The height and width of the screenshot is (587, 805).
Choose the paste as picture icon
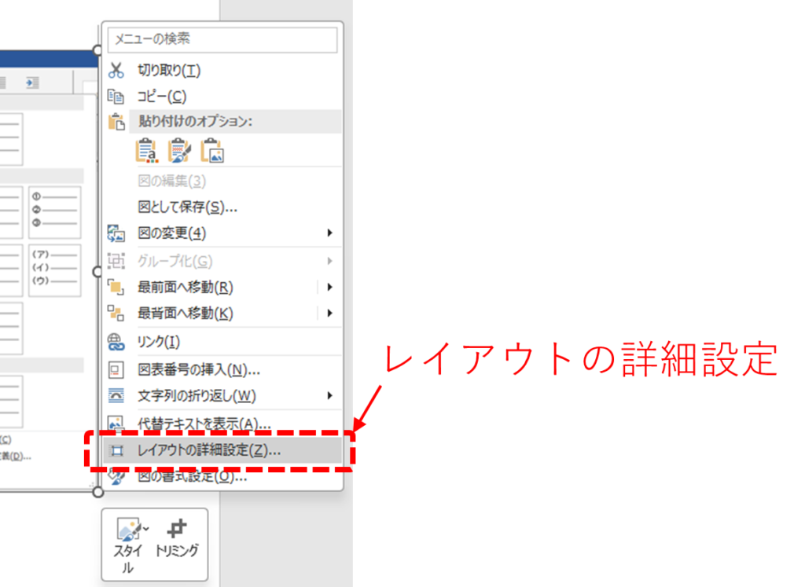tap(213, 150)
